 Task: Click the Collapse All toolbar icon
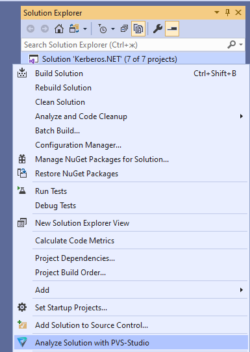coord(124,29)
